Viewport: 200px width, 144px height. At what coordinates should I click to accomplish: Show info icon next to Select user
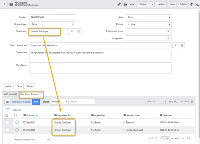pos(79,31)
